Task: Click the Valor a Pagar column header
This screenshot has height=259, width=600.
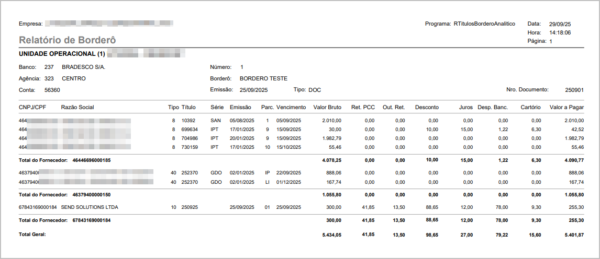Action: point(566,107)
